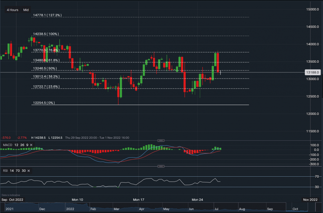Remove the MACD indicator with its X

click(x=31, y=145)
